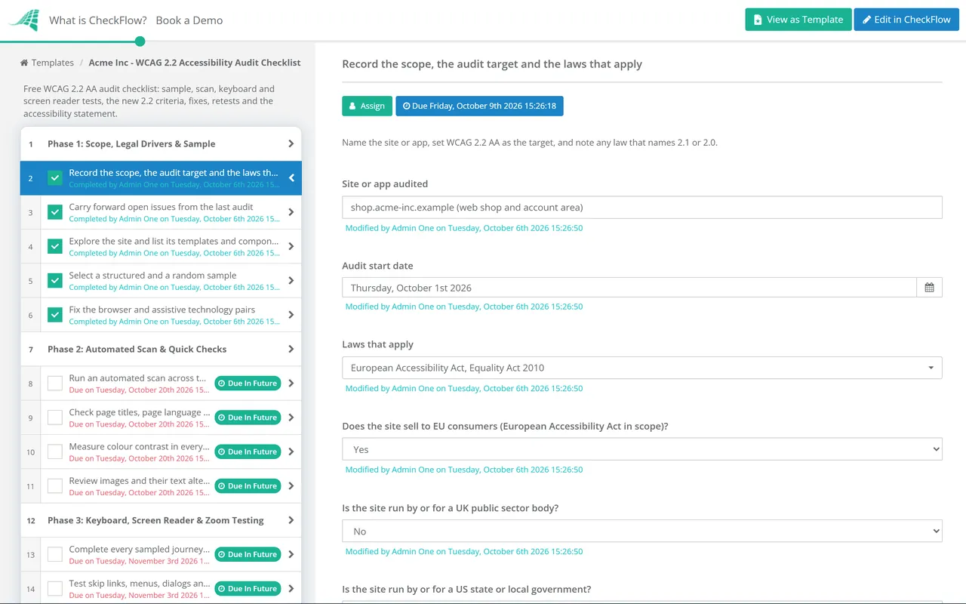Open Review images row chevron
966x604 pixels.
point(291,486)
